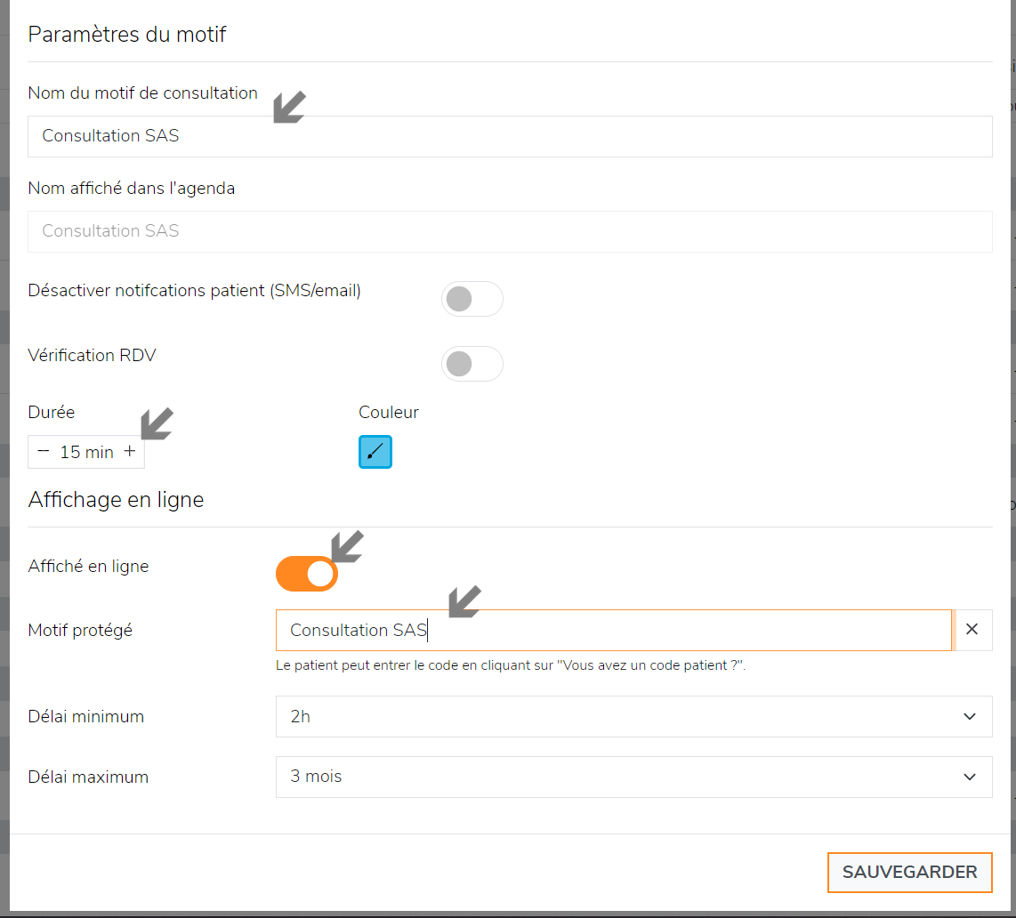Increase the duration with the plus button
1016x918 pixels.
[x=130, y=452]
